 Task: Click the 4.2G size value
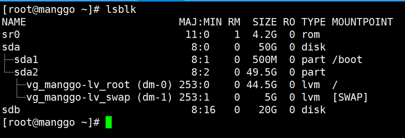click(x=264, y=35)
